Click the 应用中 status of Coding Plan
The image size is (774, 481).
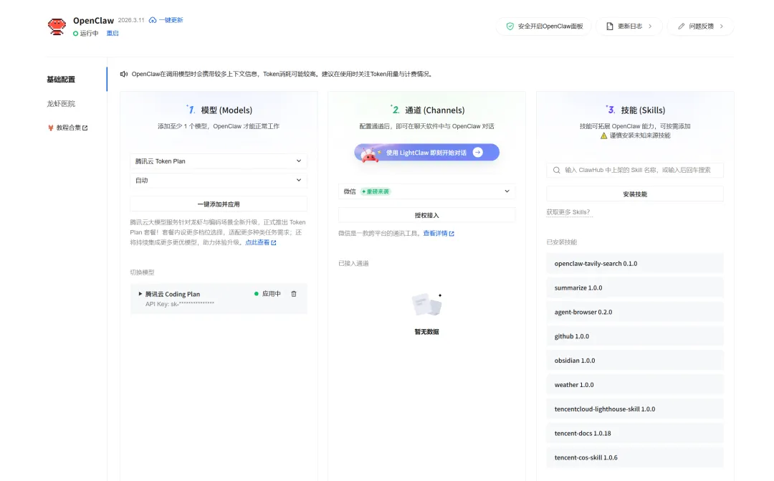point(267,294)
